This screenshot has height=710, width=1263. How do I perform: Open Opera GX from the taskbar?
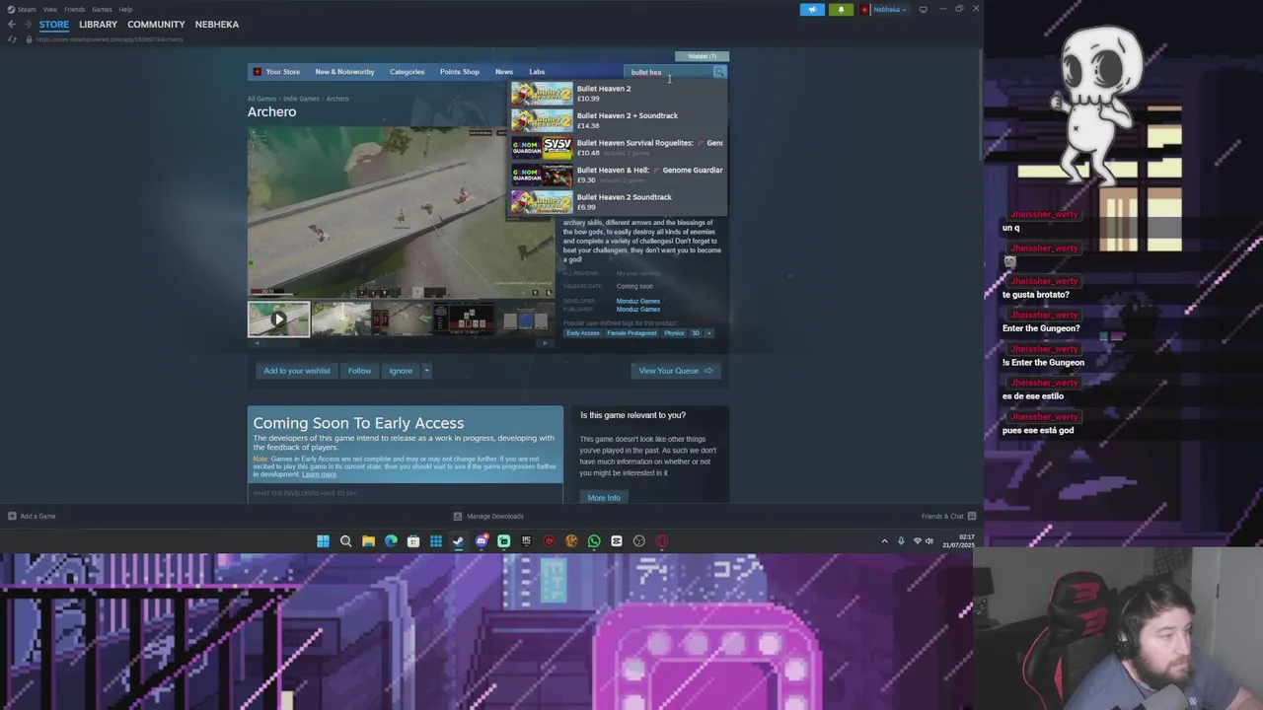pos(661,540)
